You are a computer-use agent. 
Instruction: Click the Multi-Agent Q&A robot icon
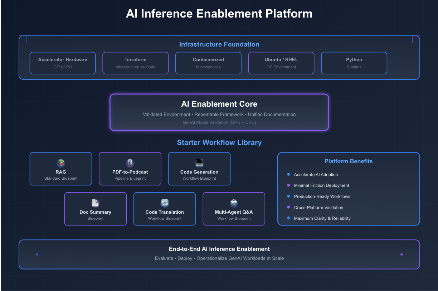[x=234, y=203]
